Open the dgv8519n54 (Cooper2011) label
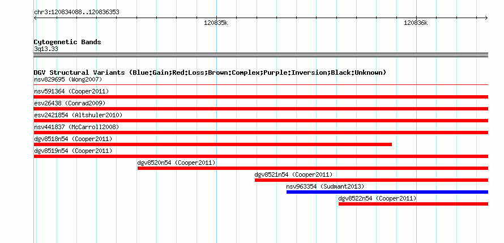This screenshot has width=504, height=243. point(73,151)
